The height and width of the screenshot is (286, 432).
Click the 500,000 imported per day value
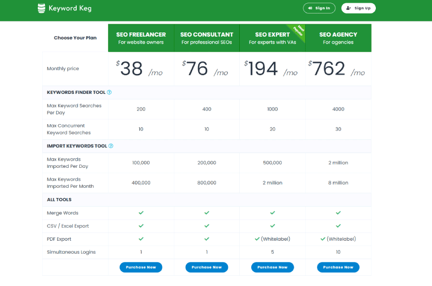point(273,162)
